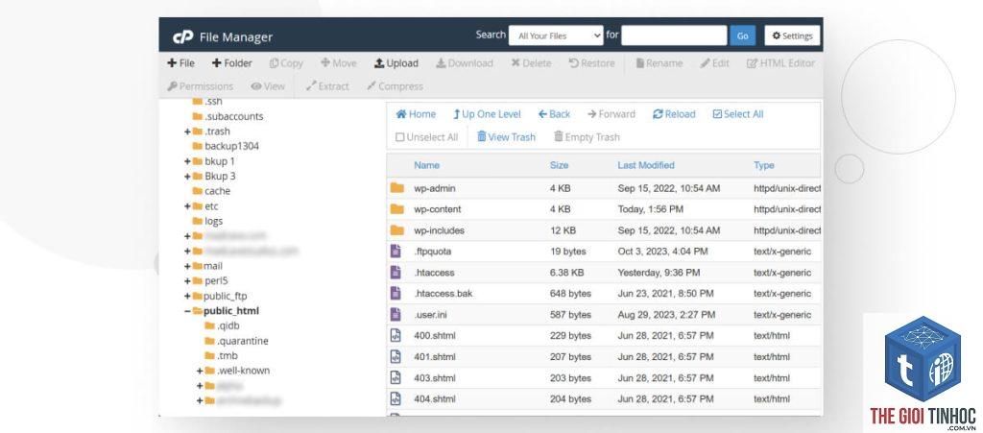This screenshot has height=433, width=983.
Task: Select the wp-admin folder icon
Action: click(396, 188)
